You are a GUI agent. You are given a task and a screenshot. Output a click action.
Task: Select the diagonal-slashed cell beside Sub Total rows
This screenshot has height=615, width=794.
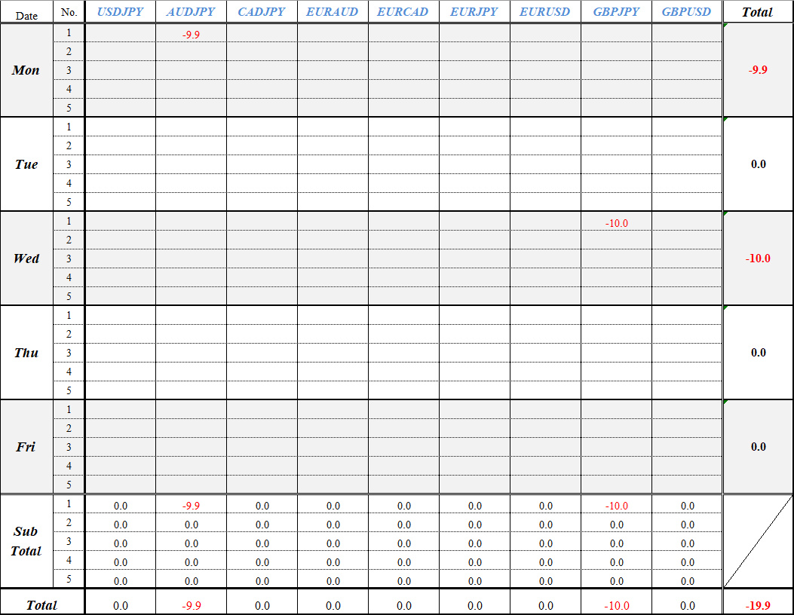coord(758,541)
